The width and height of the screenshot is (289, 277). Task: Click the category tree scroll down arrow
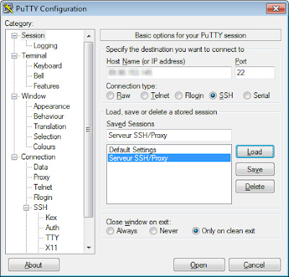pyautogui.click(x=89, y=247)
